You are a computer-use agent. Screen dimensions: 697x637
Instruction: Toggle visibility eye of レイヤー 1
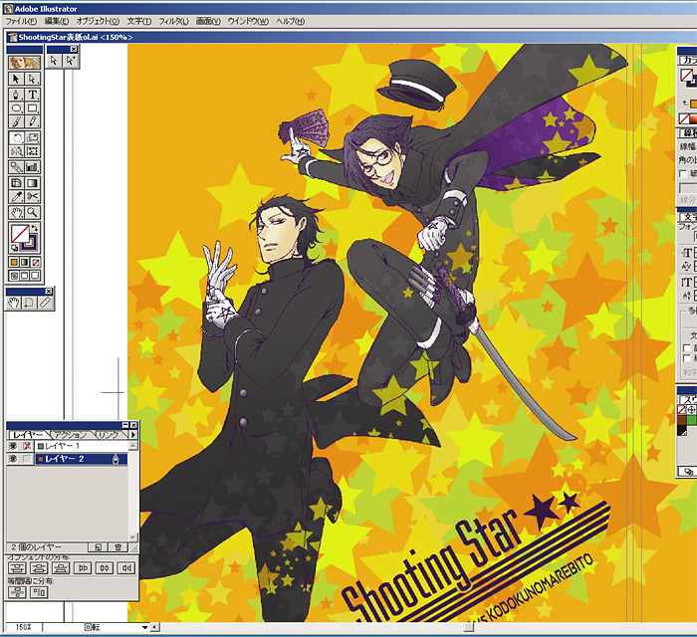[x=13, y=446]
